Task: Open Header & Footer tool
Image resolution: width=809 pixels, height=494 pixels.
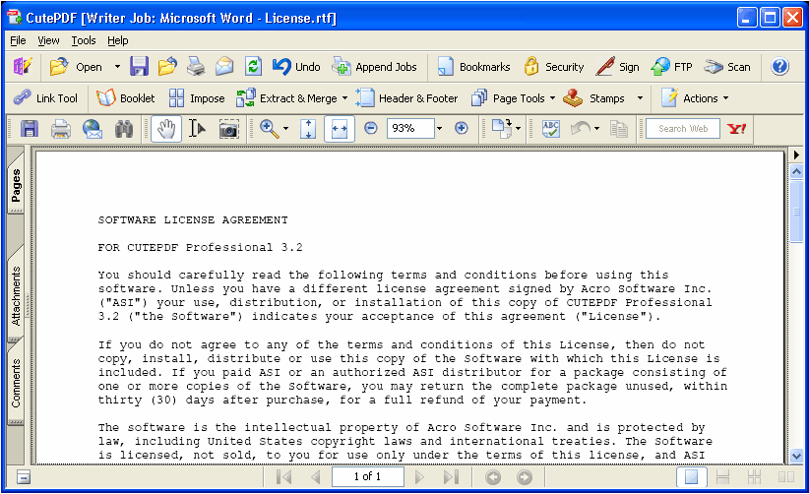Action: coord(406,98)
